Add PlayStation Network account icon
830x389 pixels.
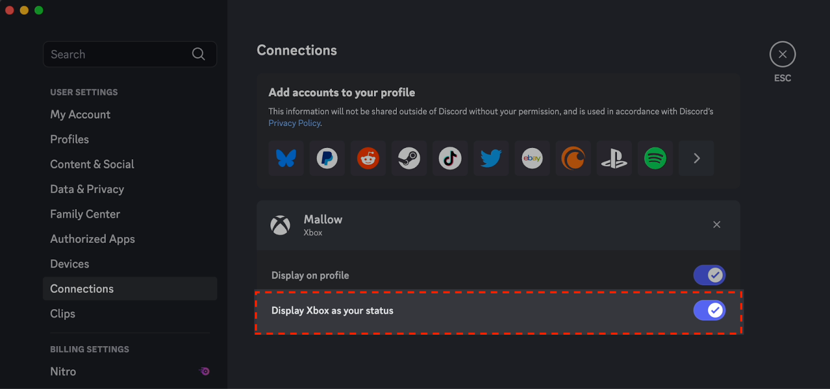coord(614,158)
